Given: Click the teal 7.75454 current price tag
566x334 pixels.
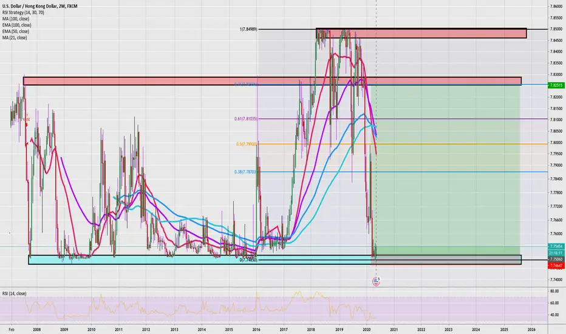Looking at the screenshot, I should click(x=556, y=247).
